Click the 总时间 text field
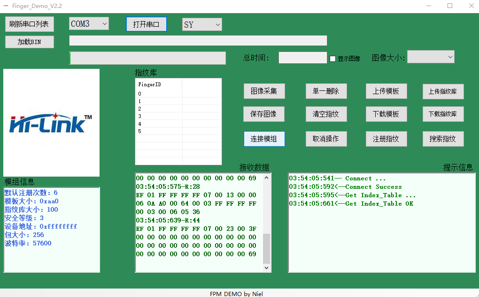 [303, 58]
